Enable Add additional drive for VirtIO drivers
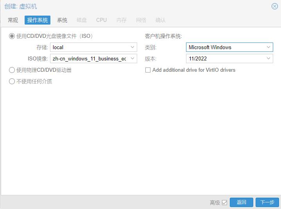281x209 pixels. coord(148,70)
